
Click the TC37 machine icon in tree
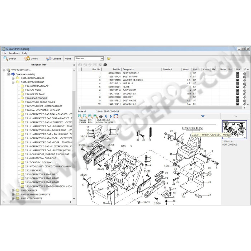(x=9, y=70)
